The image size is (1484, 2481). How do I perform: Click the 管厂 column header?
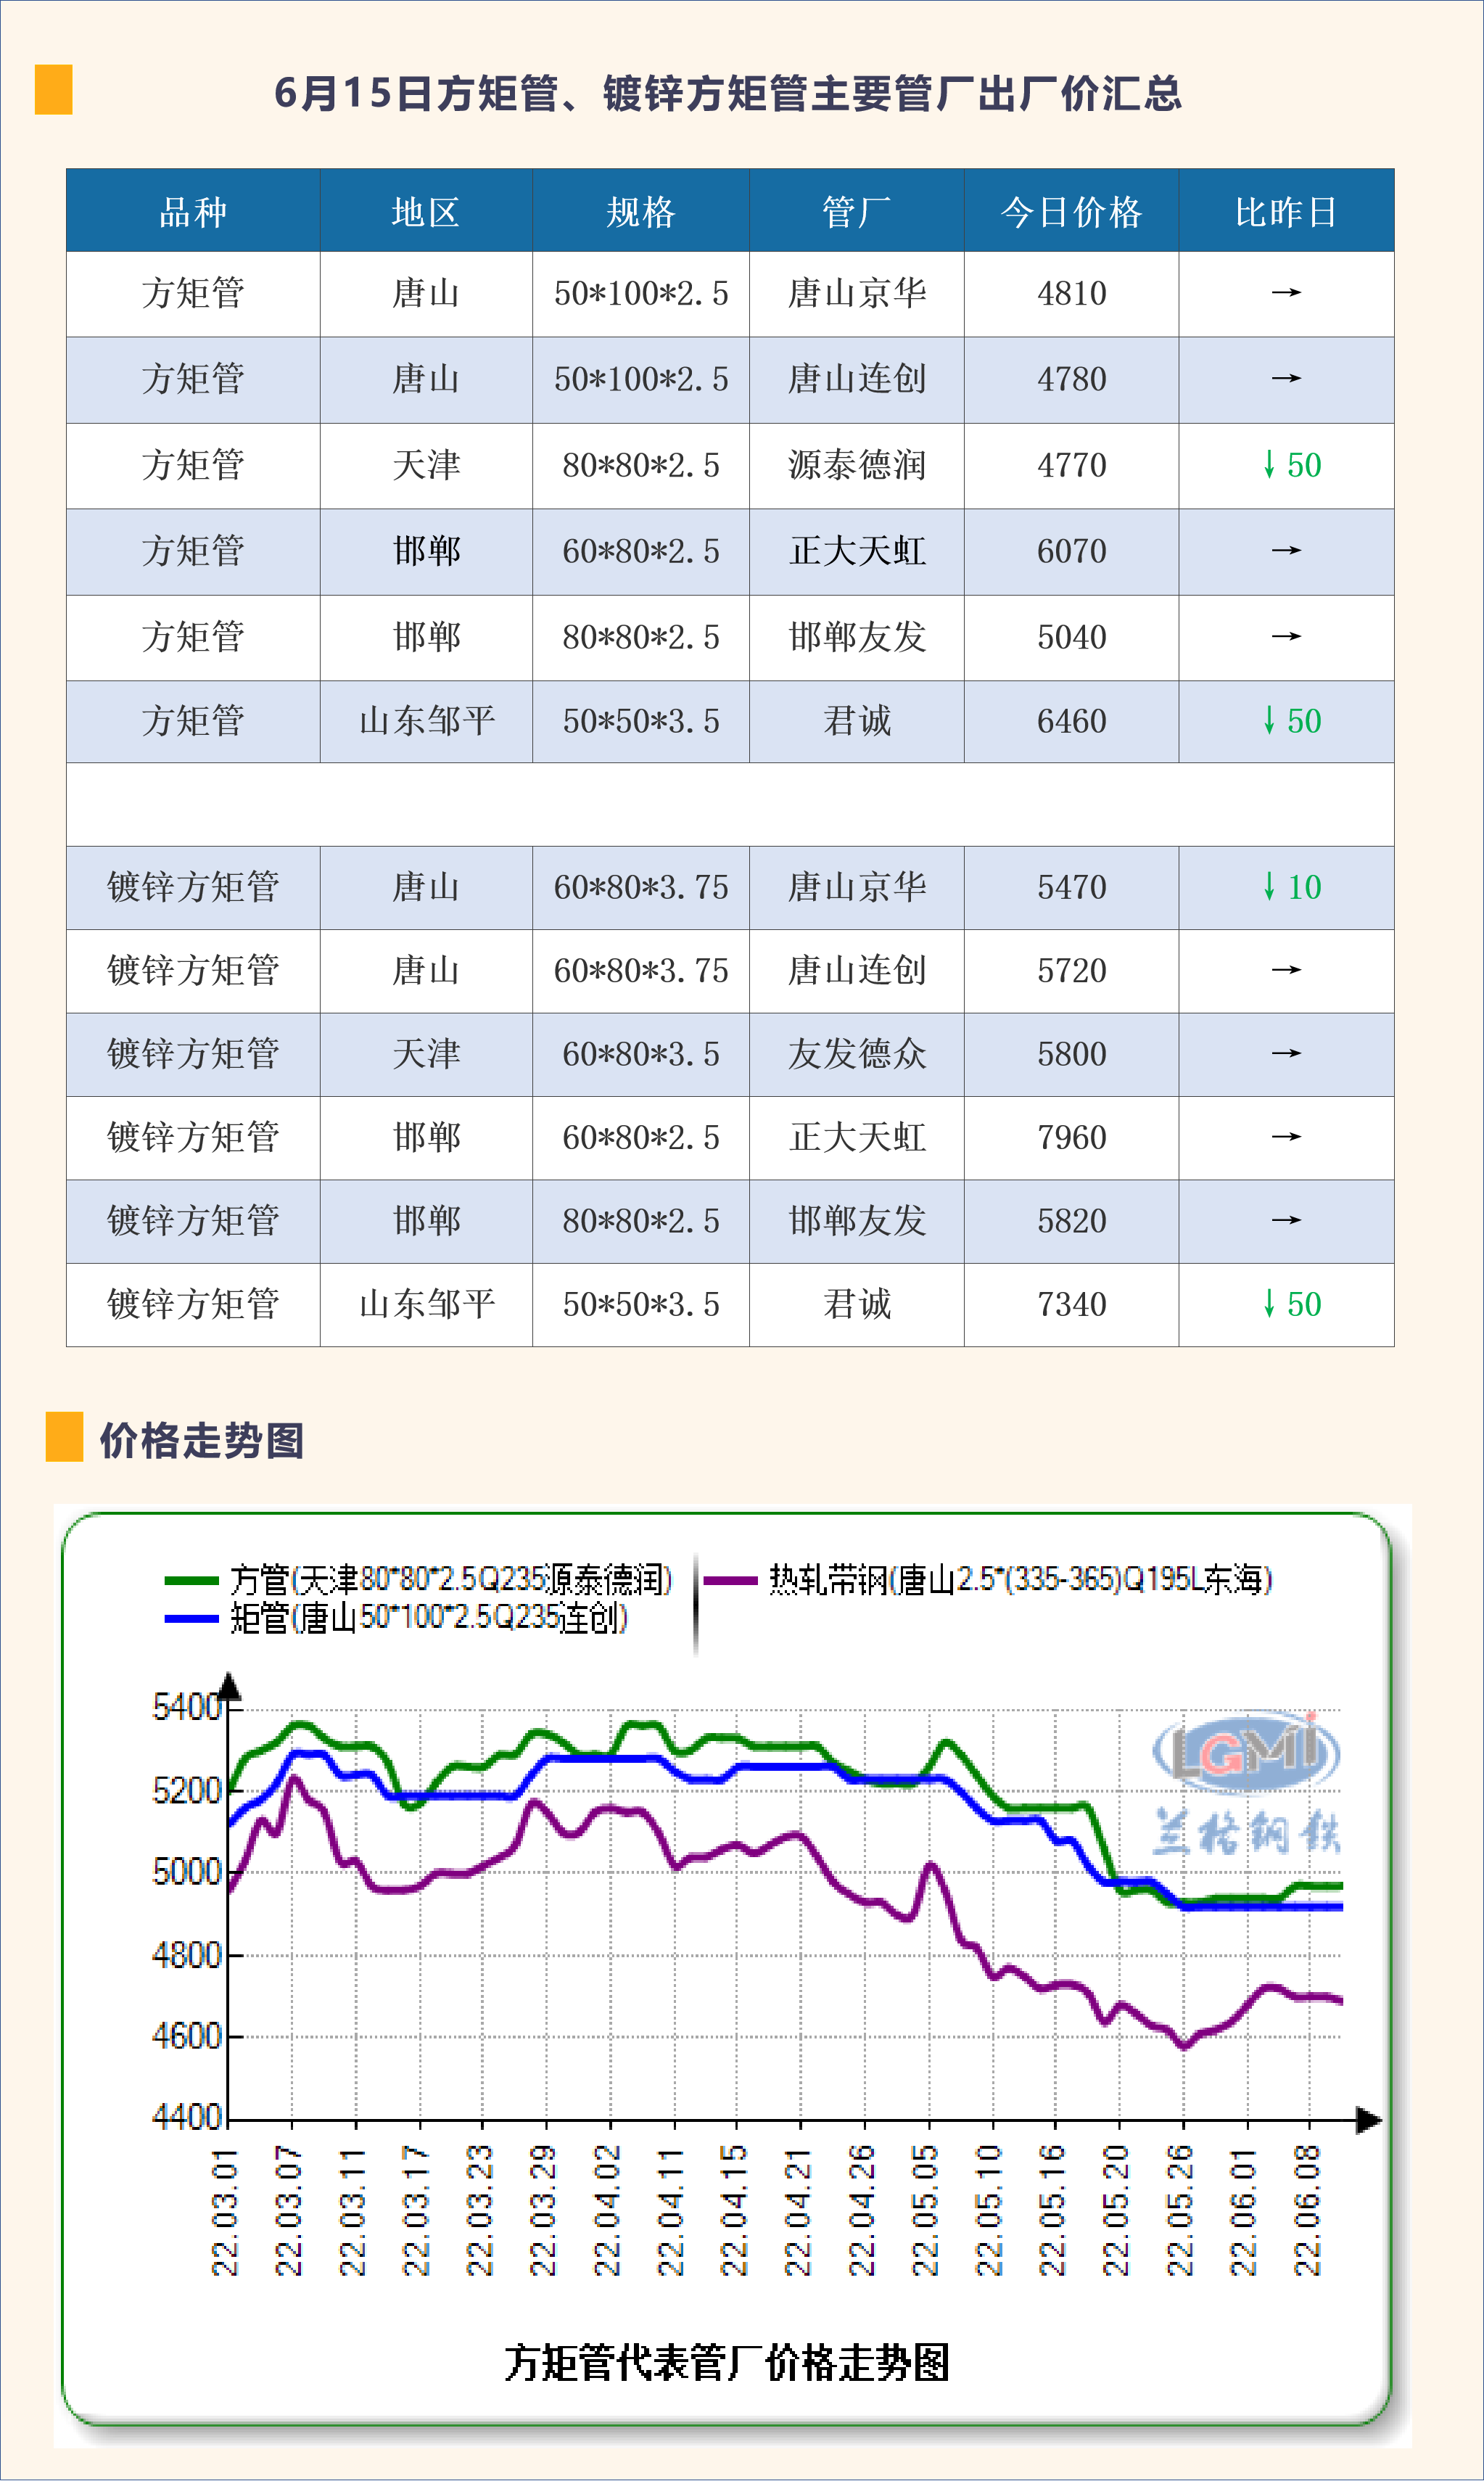(x=856, y=212)
